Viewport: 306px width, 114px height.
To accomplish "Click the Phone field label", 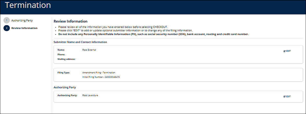I will point(61,55).
